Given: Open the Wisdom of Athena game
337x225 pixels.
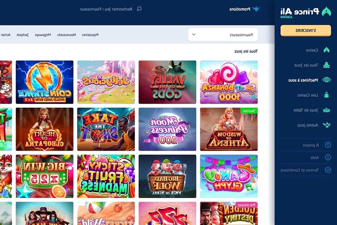Looking at the screenshot, I should click(229, 129).
